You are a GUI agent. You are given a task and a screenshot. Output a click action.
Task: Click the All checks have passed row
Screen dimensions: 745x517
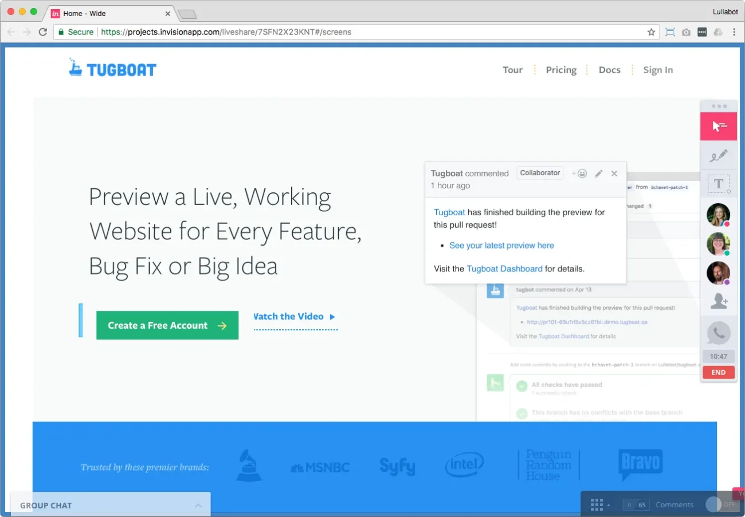(567, 385)
